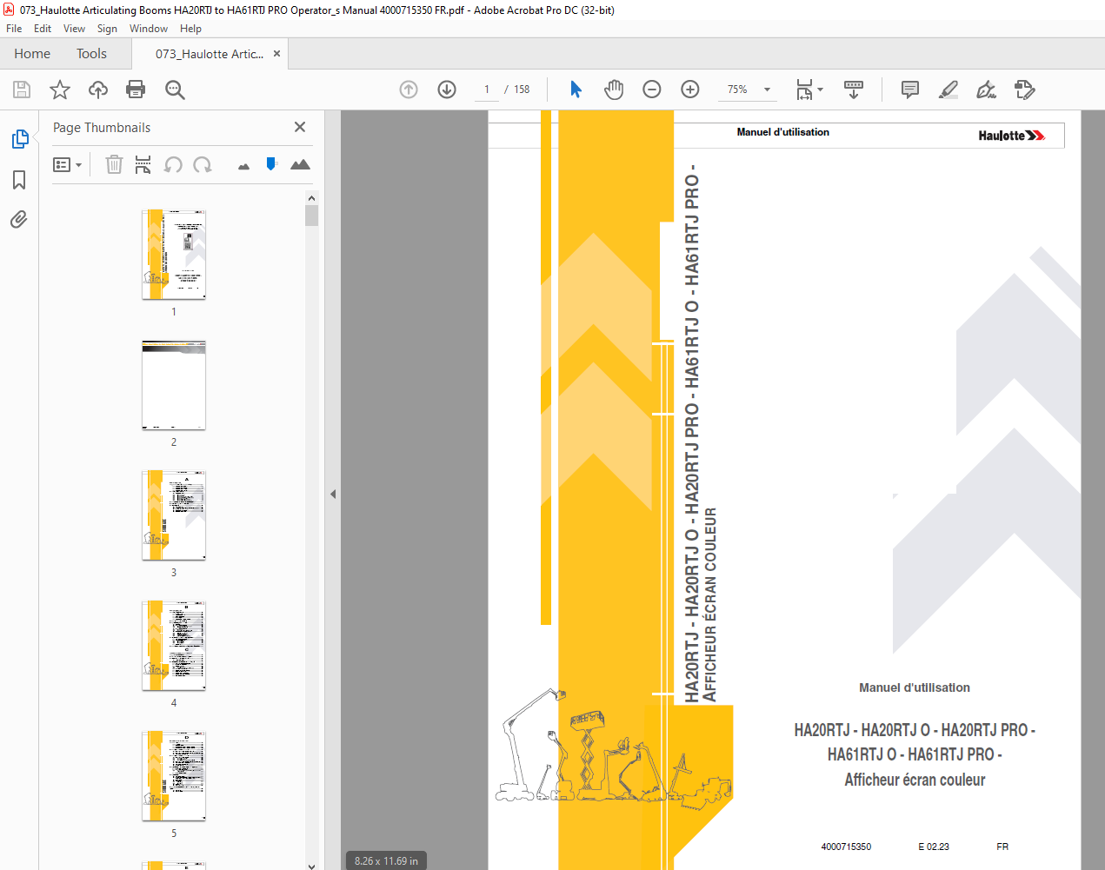Viewport: 1105px width, 870px height.
Task: Open the Sign menu
Action: (x=107, y=29)
